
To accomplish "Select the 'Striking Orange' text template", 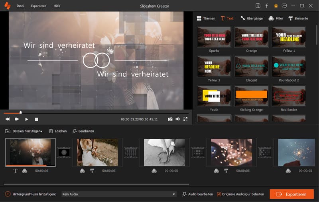I will [x=251, y=95].
